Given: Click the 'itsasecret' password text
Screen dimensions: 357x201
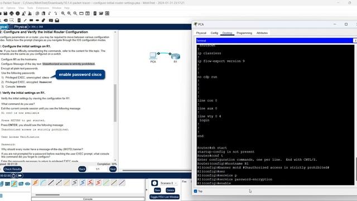Looking at the screenshot, I should 45,82.
